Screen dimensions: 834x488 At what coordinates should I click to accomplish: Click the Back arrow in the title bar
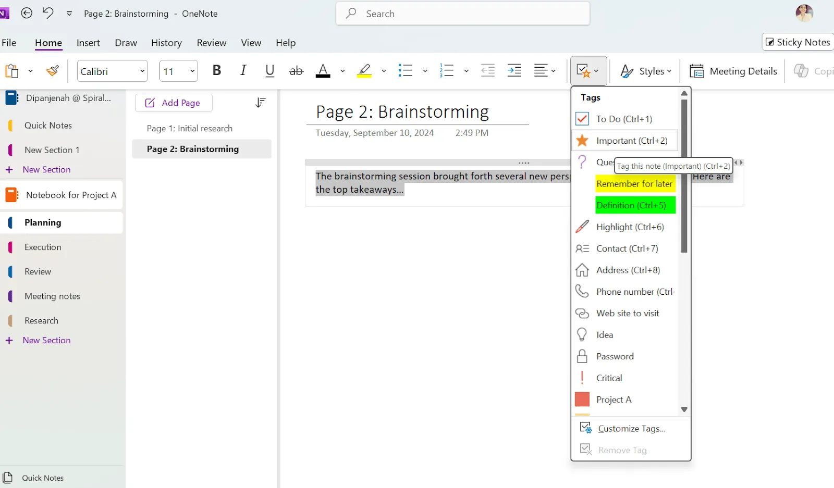click(27, 14)
